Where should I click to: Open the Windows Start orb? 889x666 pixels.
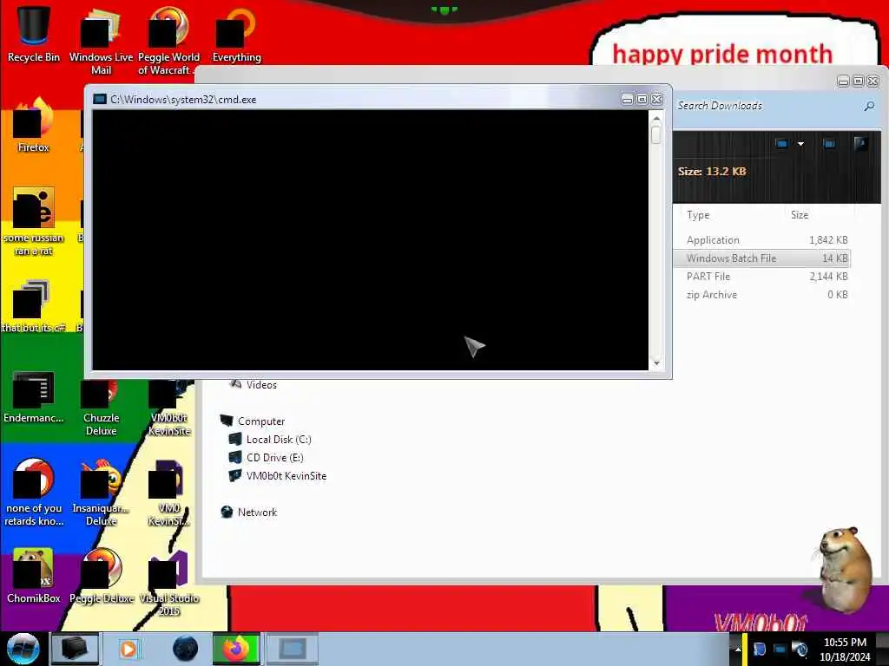tap(23, 649)
